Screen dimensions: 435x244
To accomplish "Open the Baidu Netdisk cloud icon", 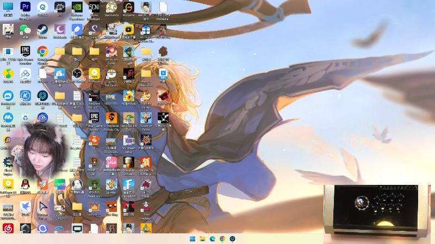I will (25, 74).
